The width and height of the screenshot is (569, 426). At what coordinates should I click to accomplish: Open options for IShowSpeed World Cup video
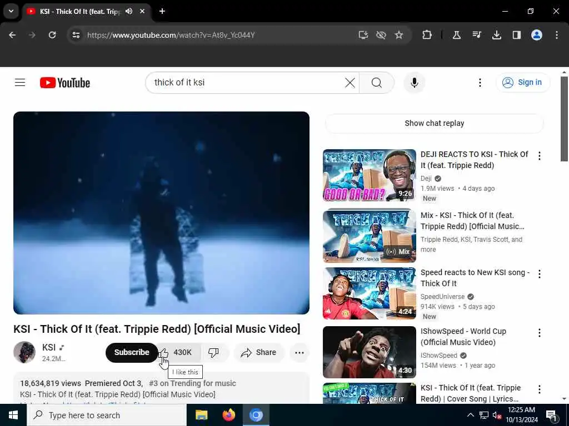pos(539,333)
